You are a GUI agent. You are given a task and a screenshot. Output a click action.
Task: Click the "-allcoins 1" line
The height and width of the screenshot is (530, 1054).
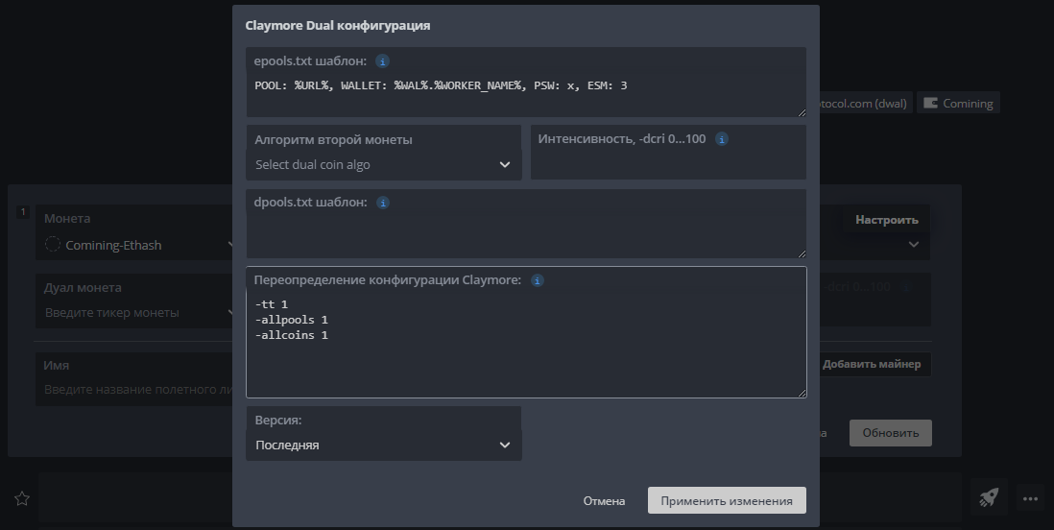point(291,335)
